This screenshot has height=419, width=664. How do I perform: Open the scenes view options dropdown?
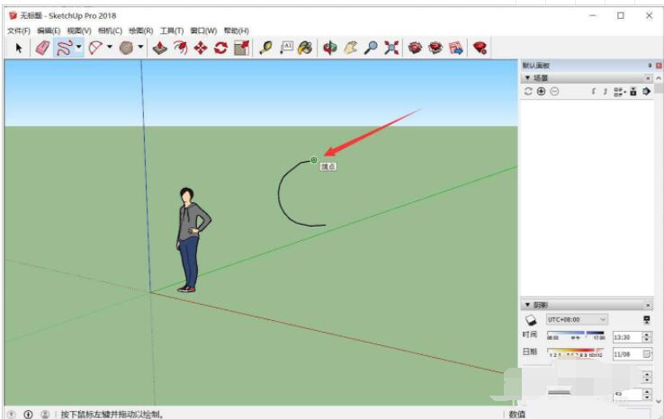coord(620,92)
